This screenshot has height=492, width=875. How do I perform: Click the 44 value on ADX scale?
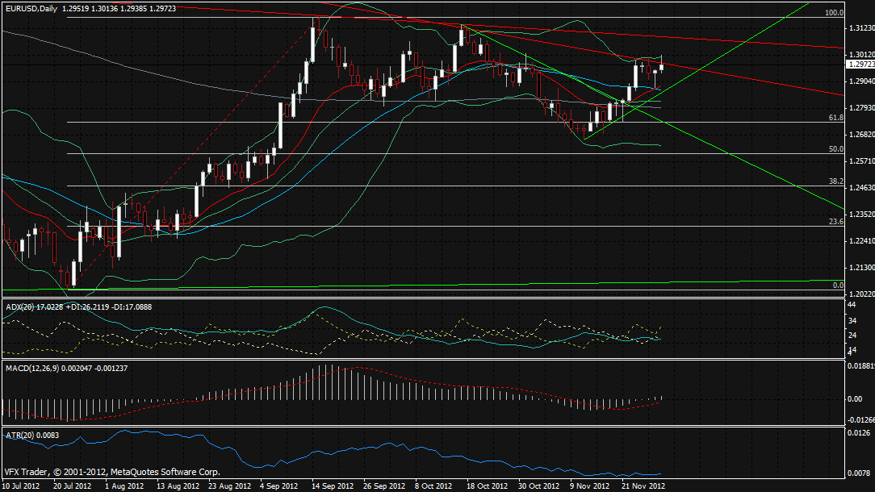click(x=852, y=305)
